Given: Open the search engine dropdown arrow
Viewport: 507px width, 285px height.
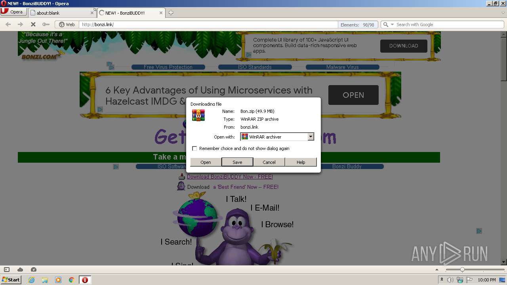Looking at the screenshot, I should coord(393,25).
